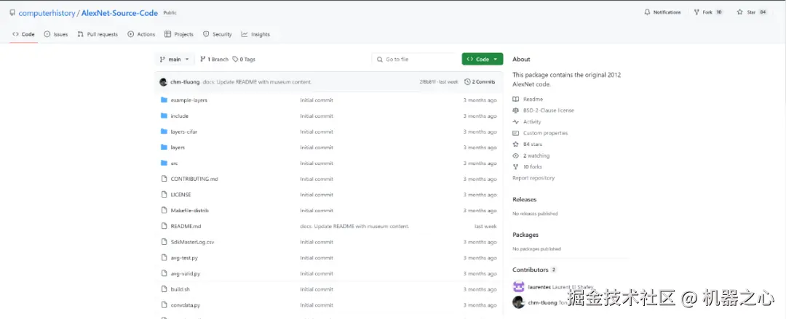The width and height of the screenshot is (786, 319).
Task: Go to the Actions tab
Action: [141, 35]
